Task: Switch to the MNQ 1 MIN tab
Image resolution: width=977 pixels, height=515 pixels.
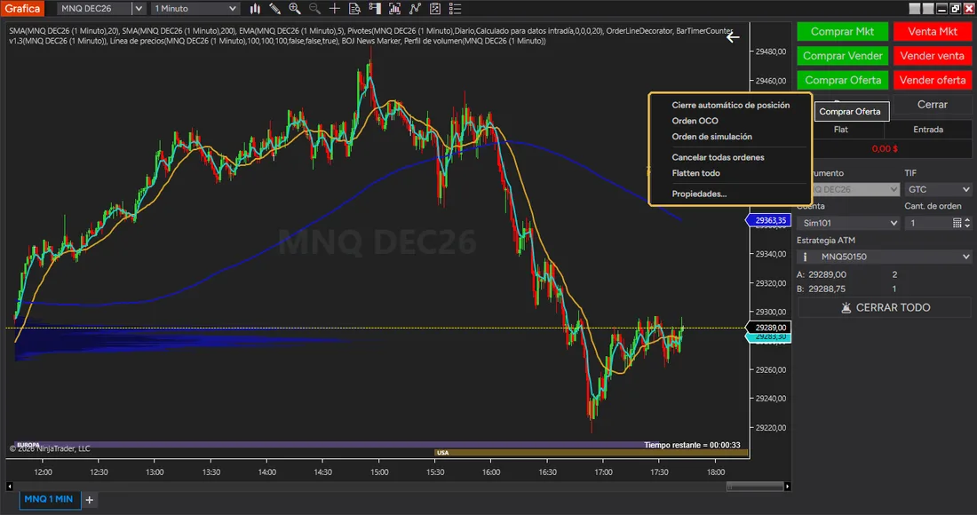Action: click(x=49, y=499)
